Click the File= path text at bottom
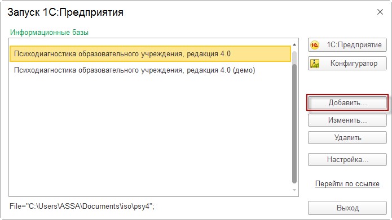Image resolution: width=392 pixels, height=220 pixels. coord(82,206)
